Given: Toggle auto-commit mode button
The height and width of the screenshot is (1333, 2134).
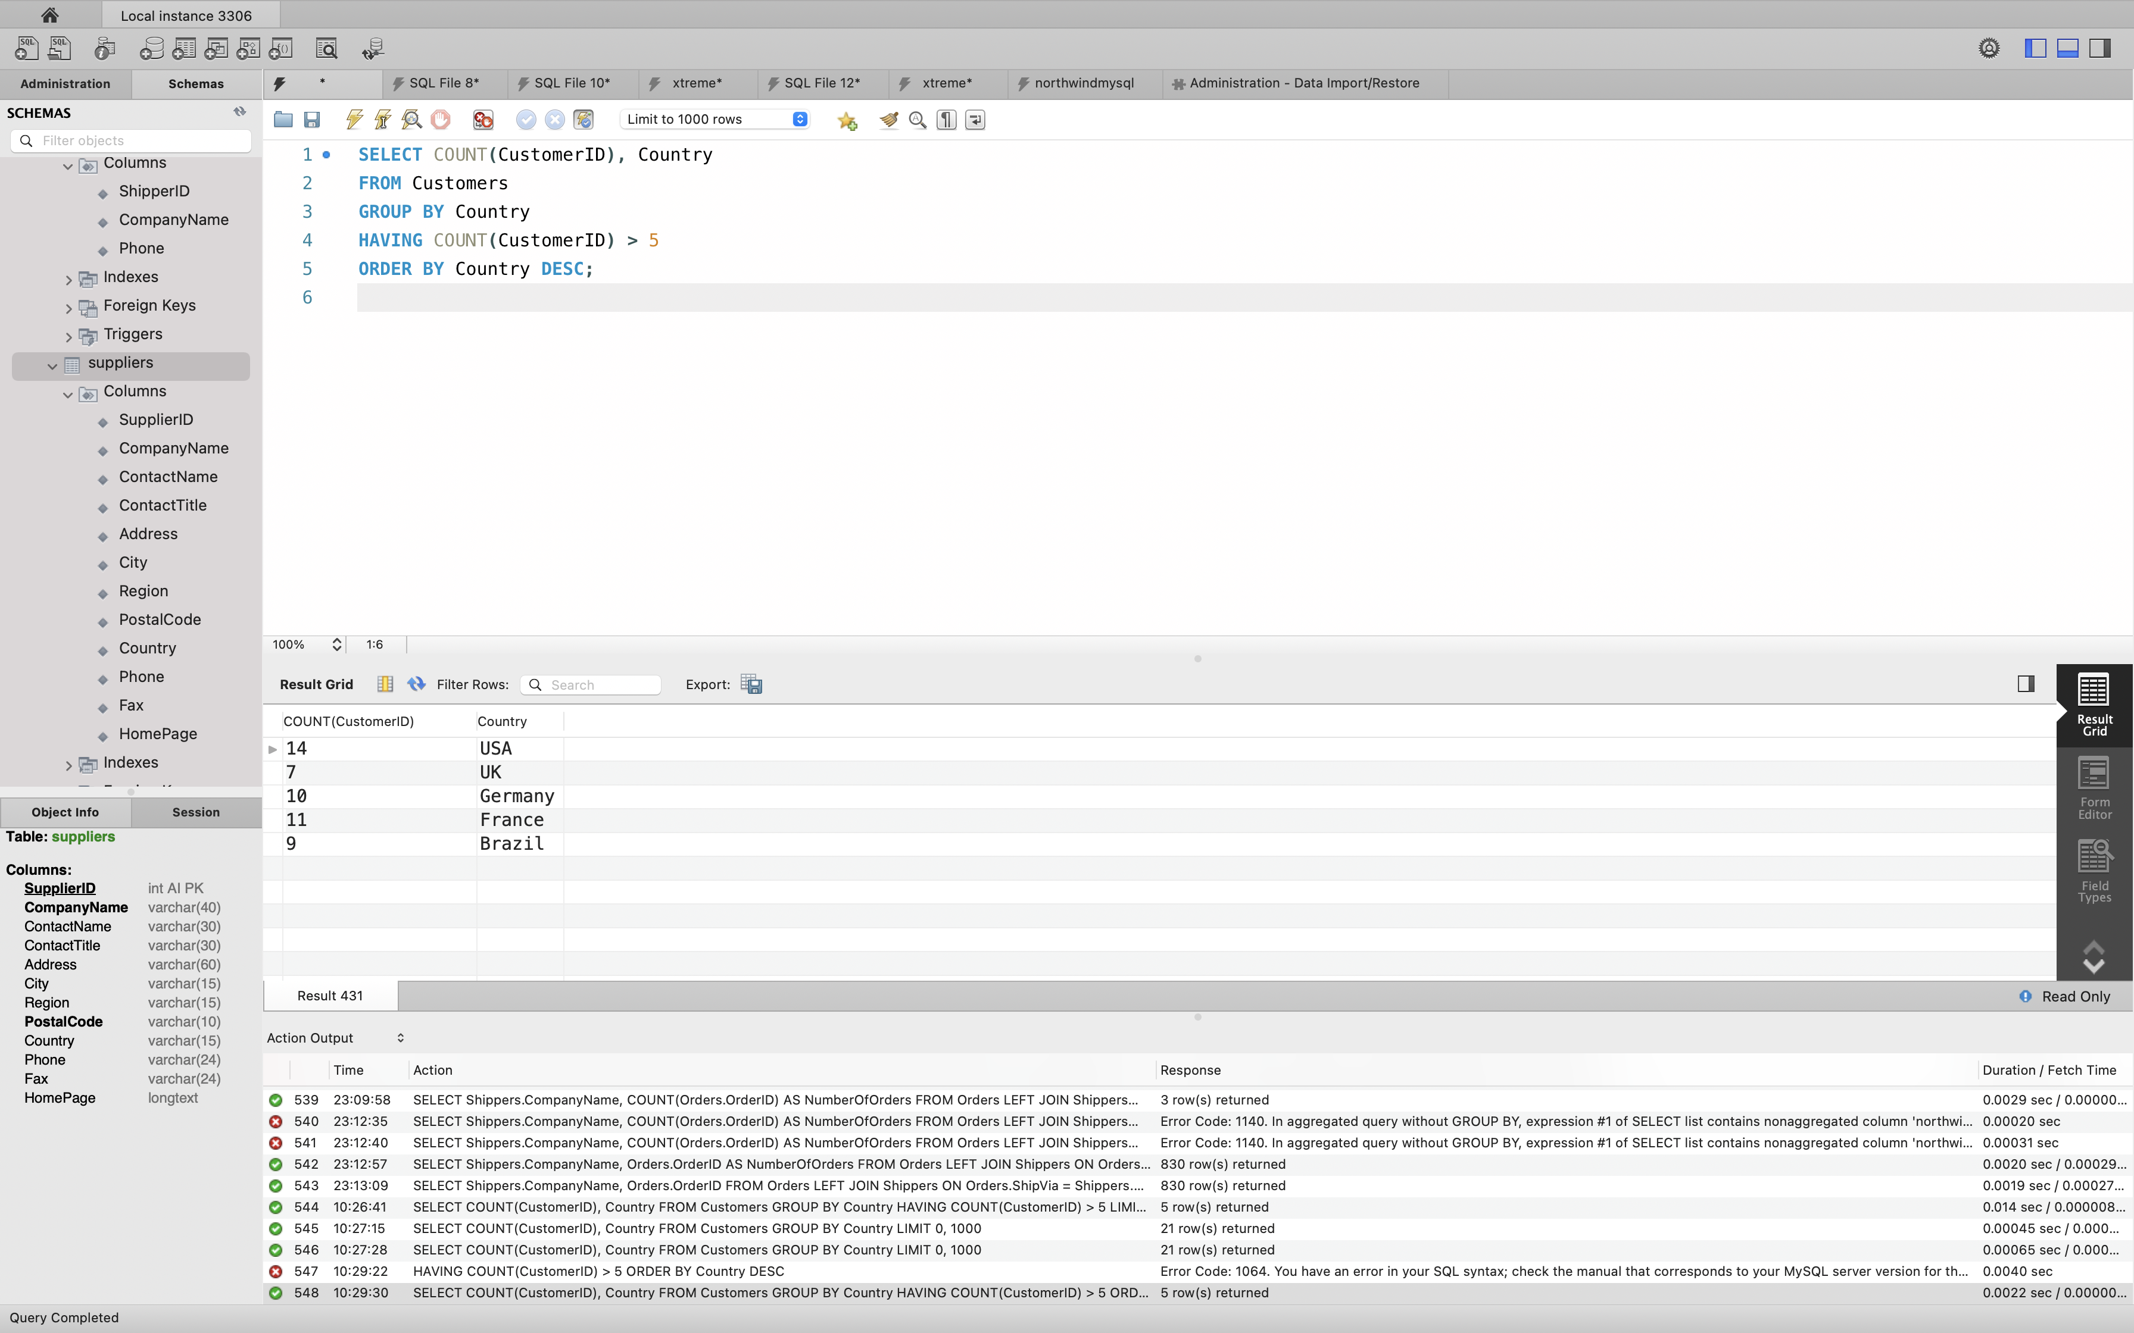Looking at the screenshot, I should tap(583, 119).
